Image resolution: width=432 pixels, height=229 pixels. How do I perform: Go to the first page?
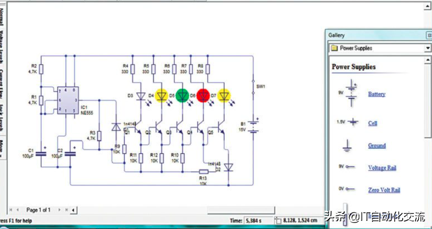[x=11, y=210]
